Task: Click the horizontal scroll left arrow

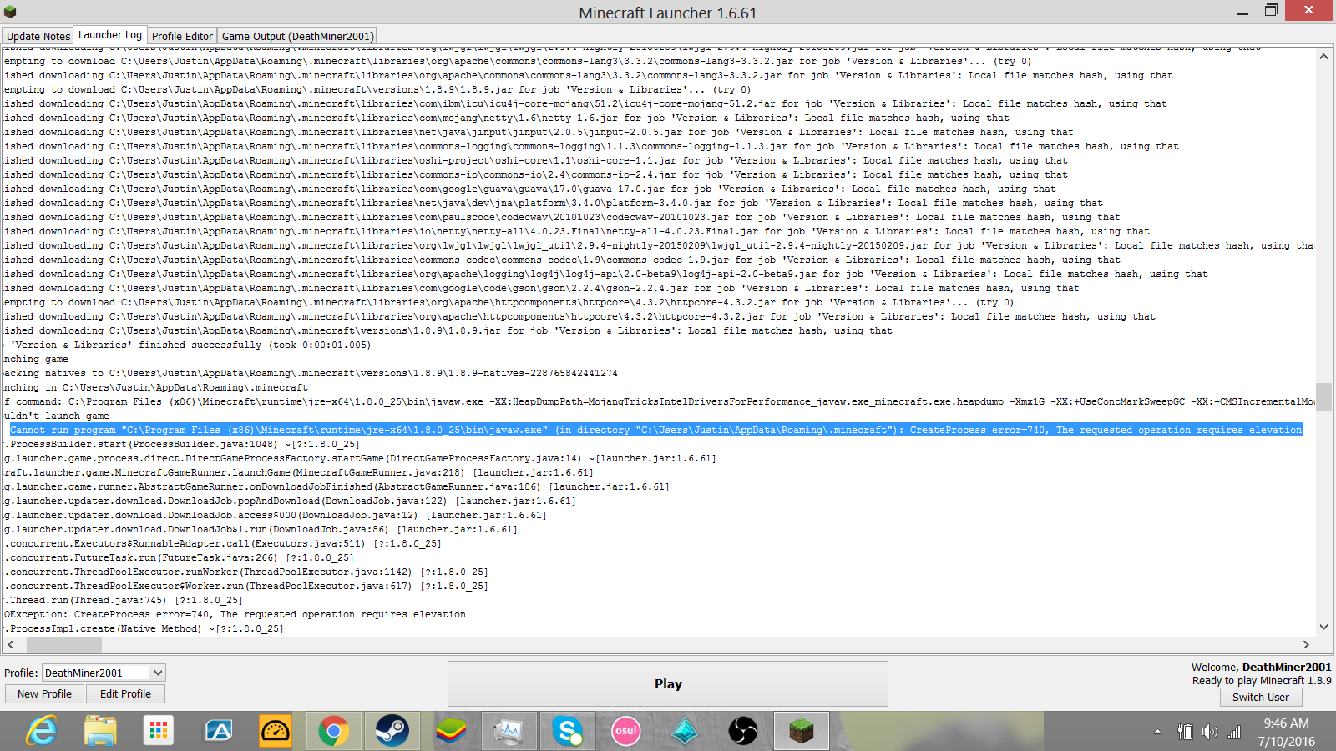Action: (10, 644)
